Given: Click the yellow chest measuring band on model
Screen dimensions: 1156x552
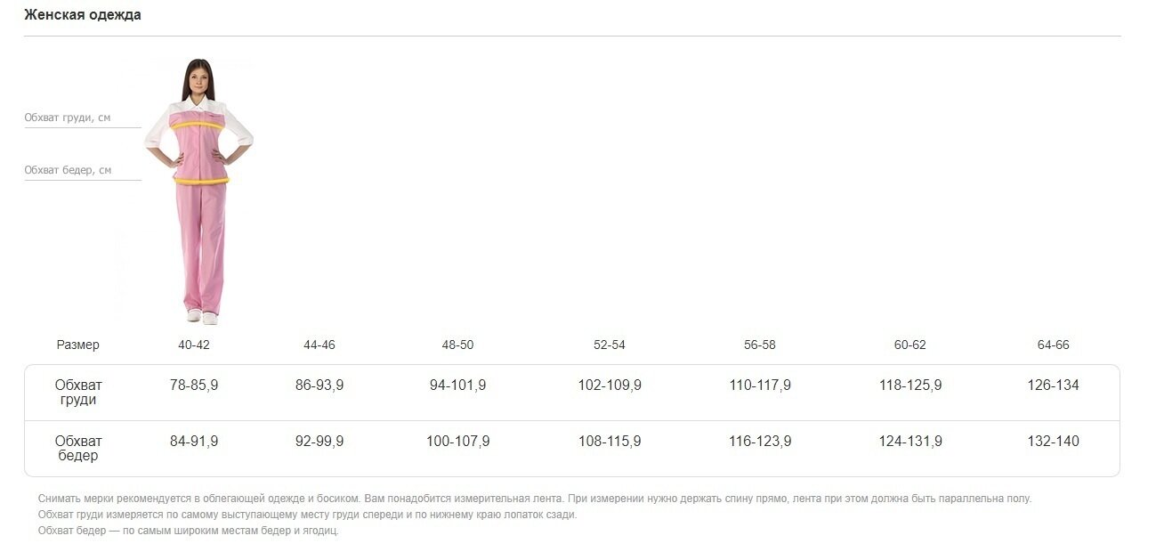Looking at the screenshot, I should pos(197,125).
